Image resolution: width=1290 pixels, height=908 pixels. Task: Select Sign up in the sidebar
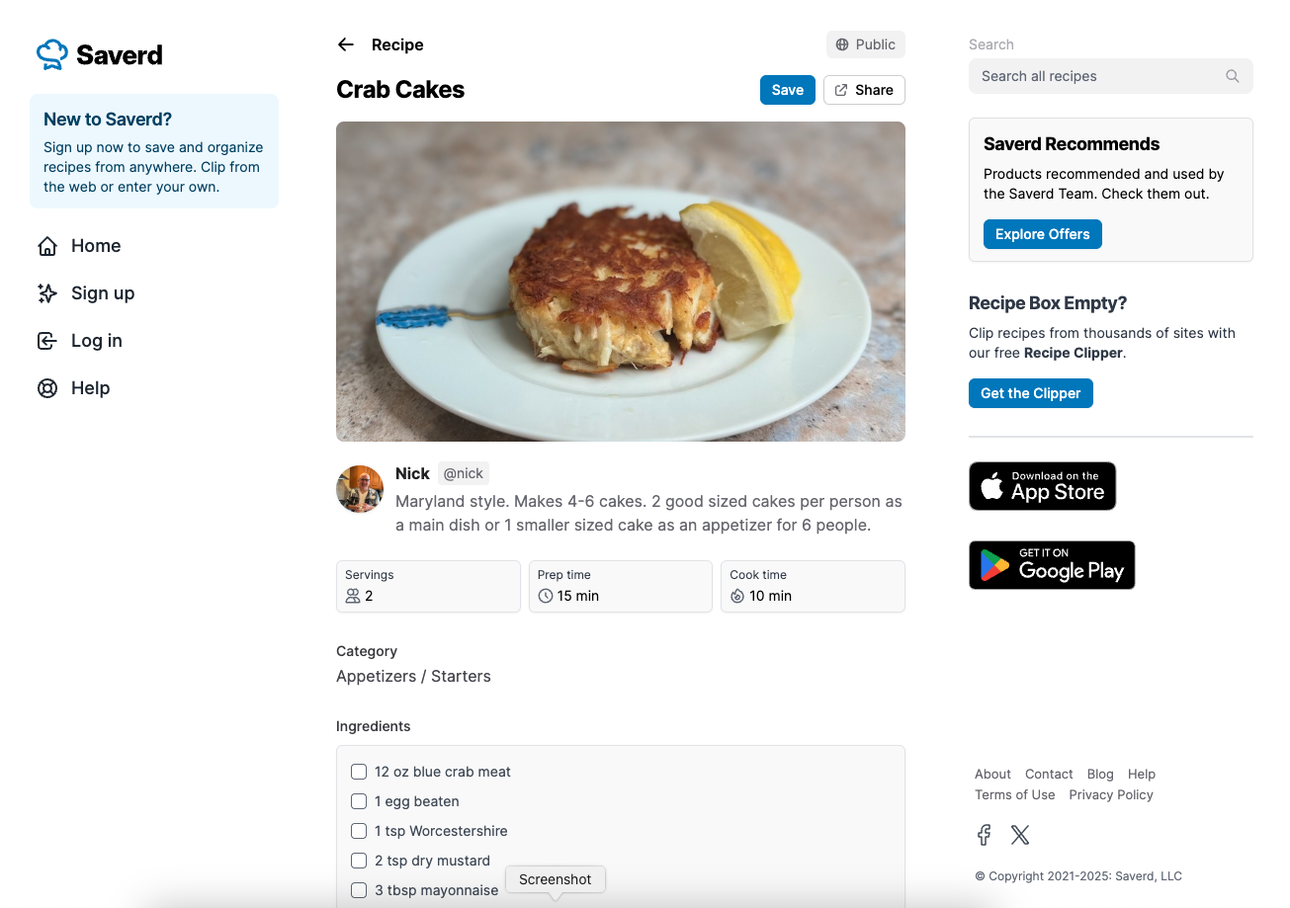click(x=102, y=293)
